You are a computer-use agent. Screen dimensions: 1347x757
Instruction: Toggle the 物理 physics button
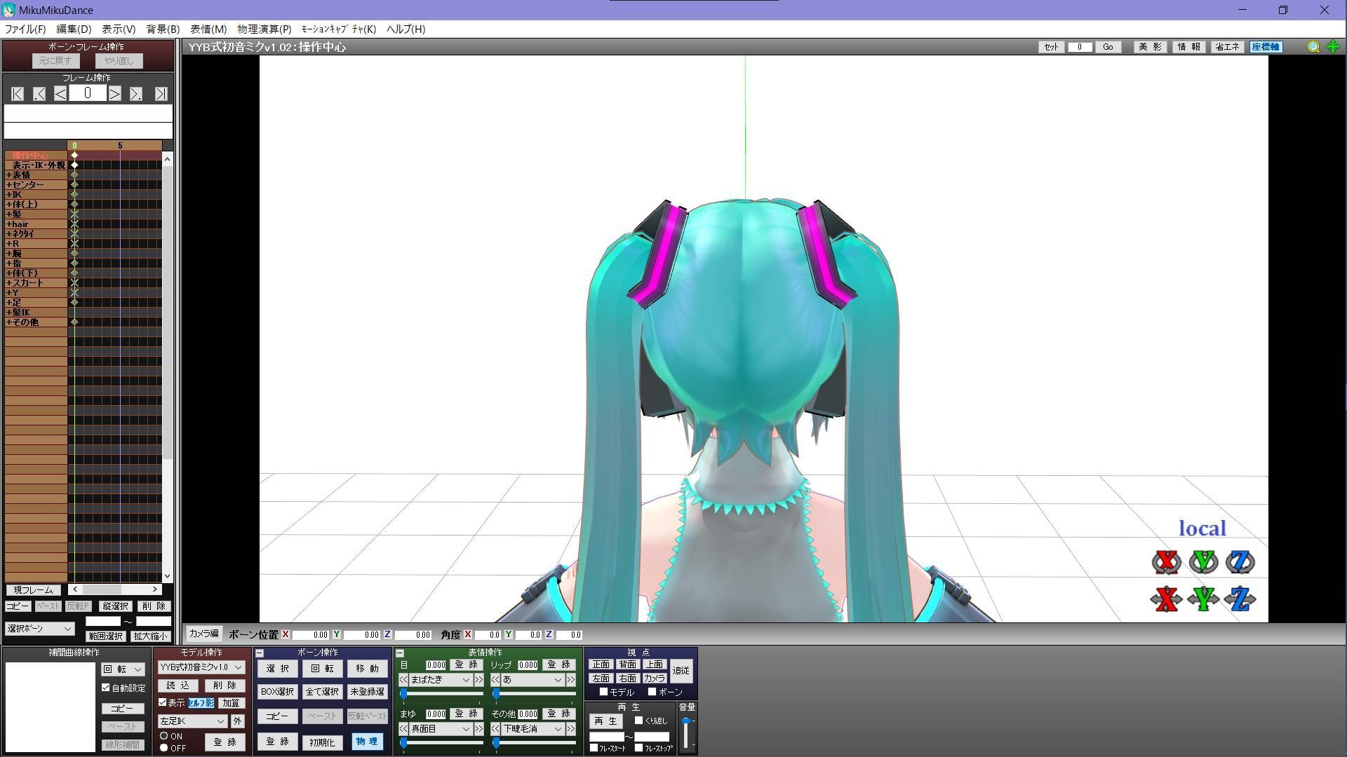point(367,742)
